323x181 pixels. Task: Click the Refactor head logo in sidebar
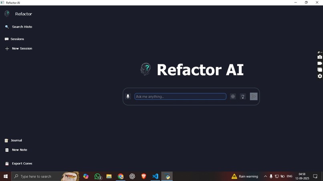(7, 14)
